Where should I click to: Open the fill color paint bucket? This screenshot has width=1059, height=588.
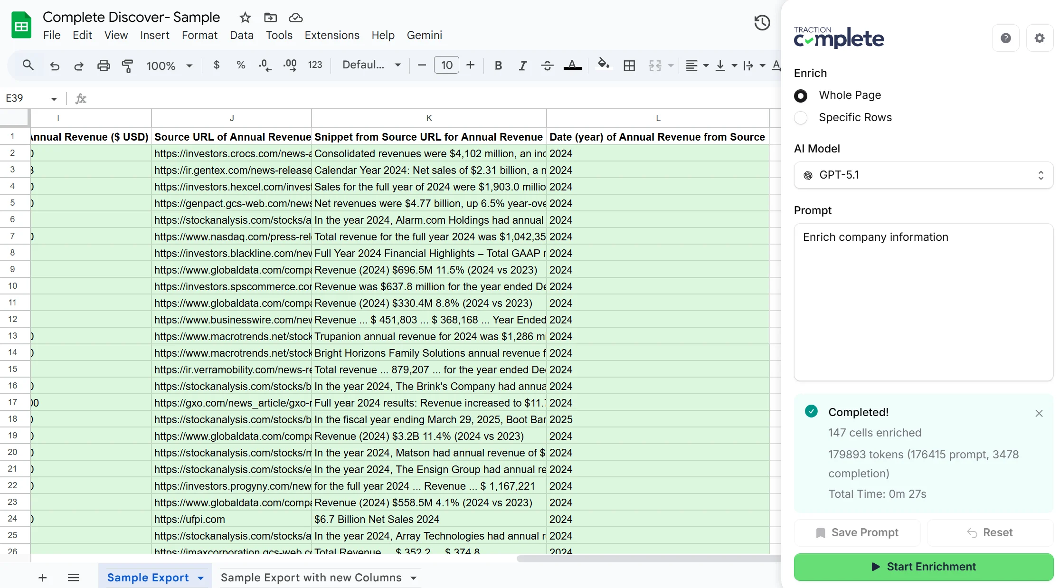tap(603, 65)
